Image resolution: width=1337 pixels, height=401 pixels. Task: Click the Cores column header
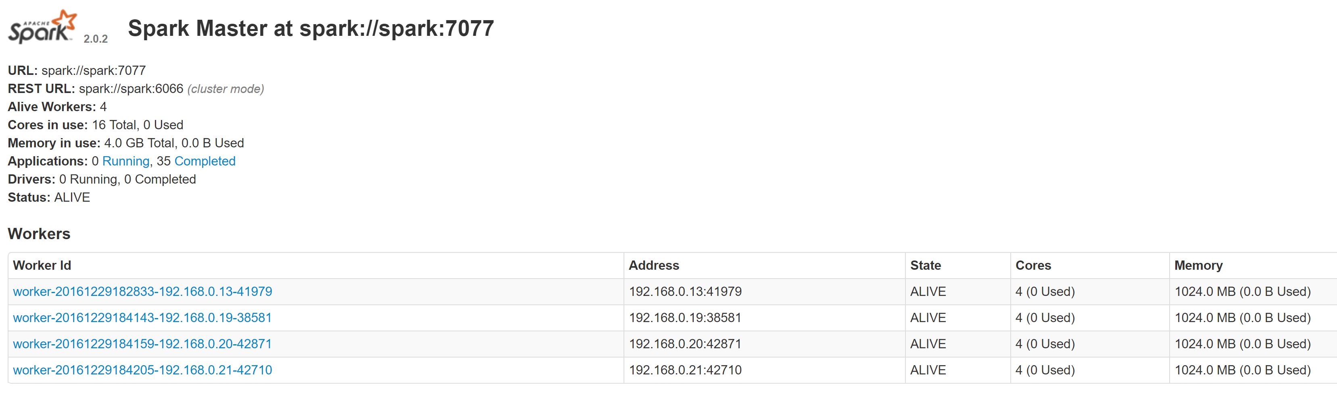coord(1033,265)
